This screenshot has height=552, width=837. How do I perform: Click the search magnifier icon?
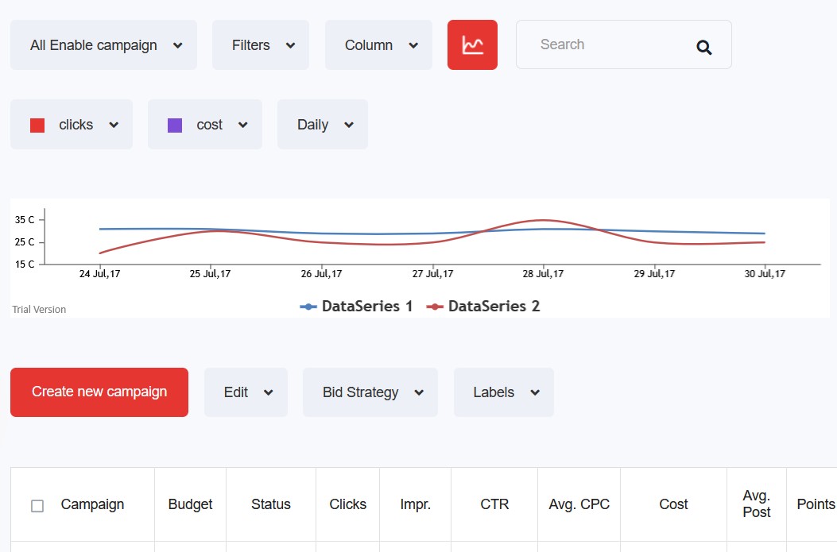(703, 47)
